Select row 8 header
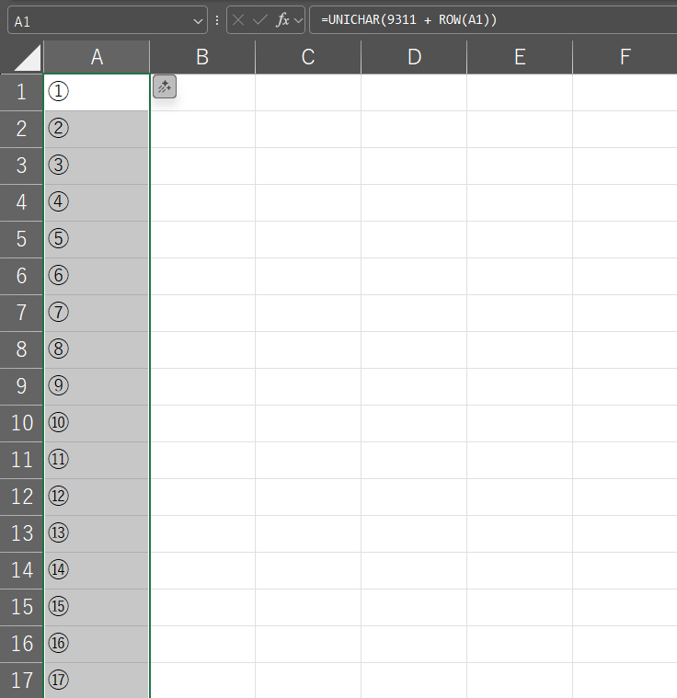The image size is (677, 698). (x=21, y=349)
